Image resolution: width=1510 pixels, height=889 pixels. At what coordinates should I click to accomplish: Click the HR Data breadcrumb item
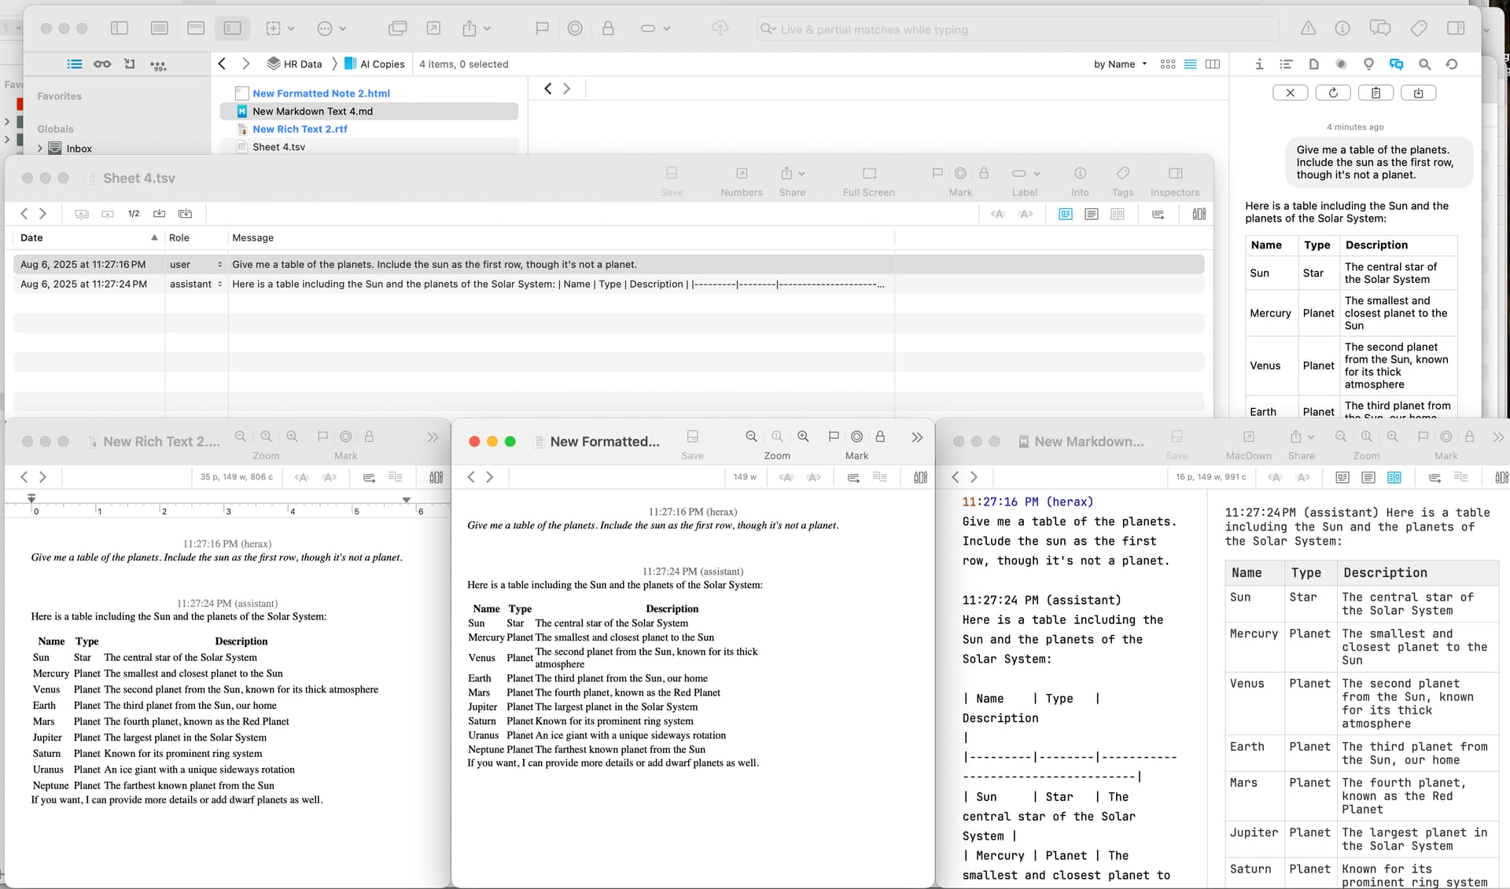(x=302, y=64)
